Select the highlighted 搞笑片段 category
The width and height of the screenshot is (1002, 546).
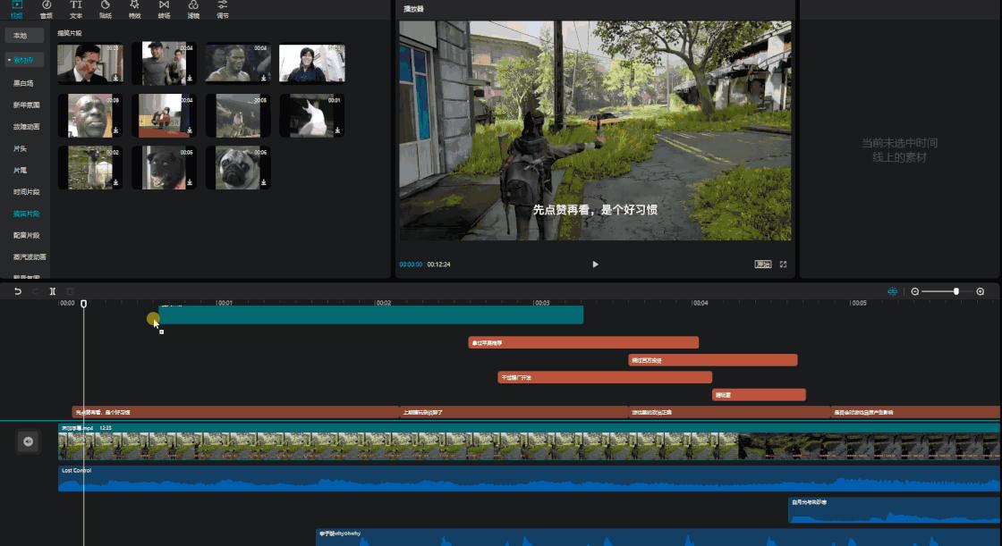[x=26, y=214]
